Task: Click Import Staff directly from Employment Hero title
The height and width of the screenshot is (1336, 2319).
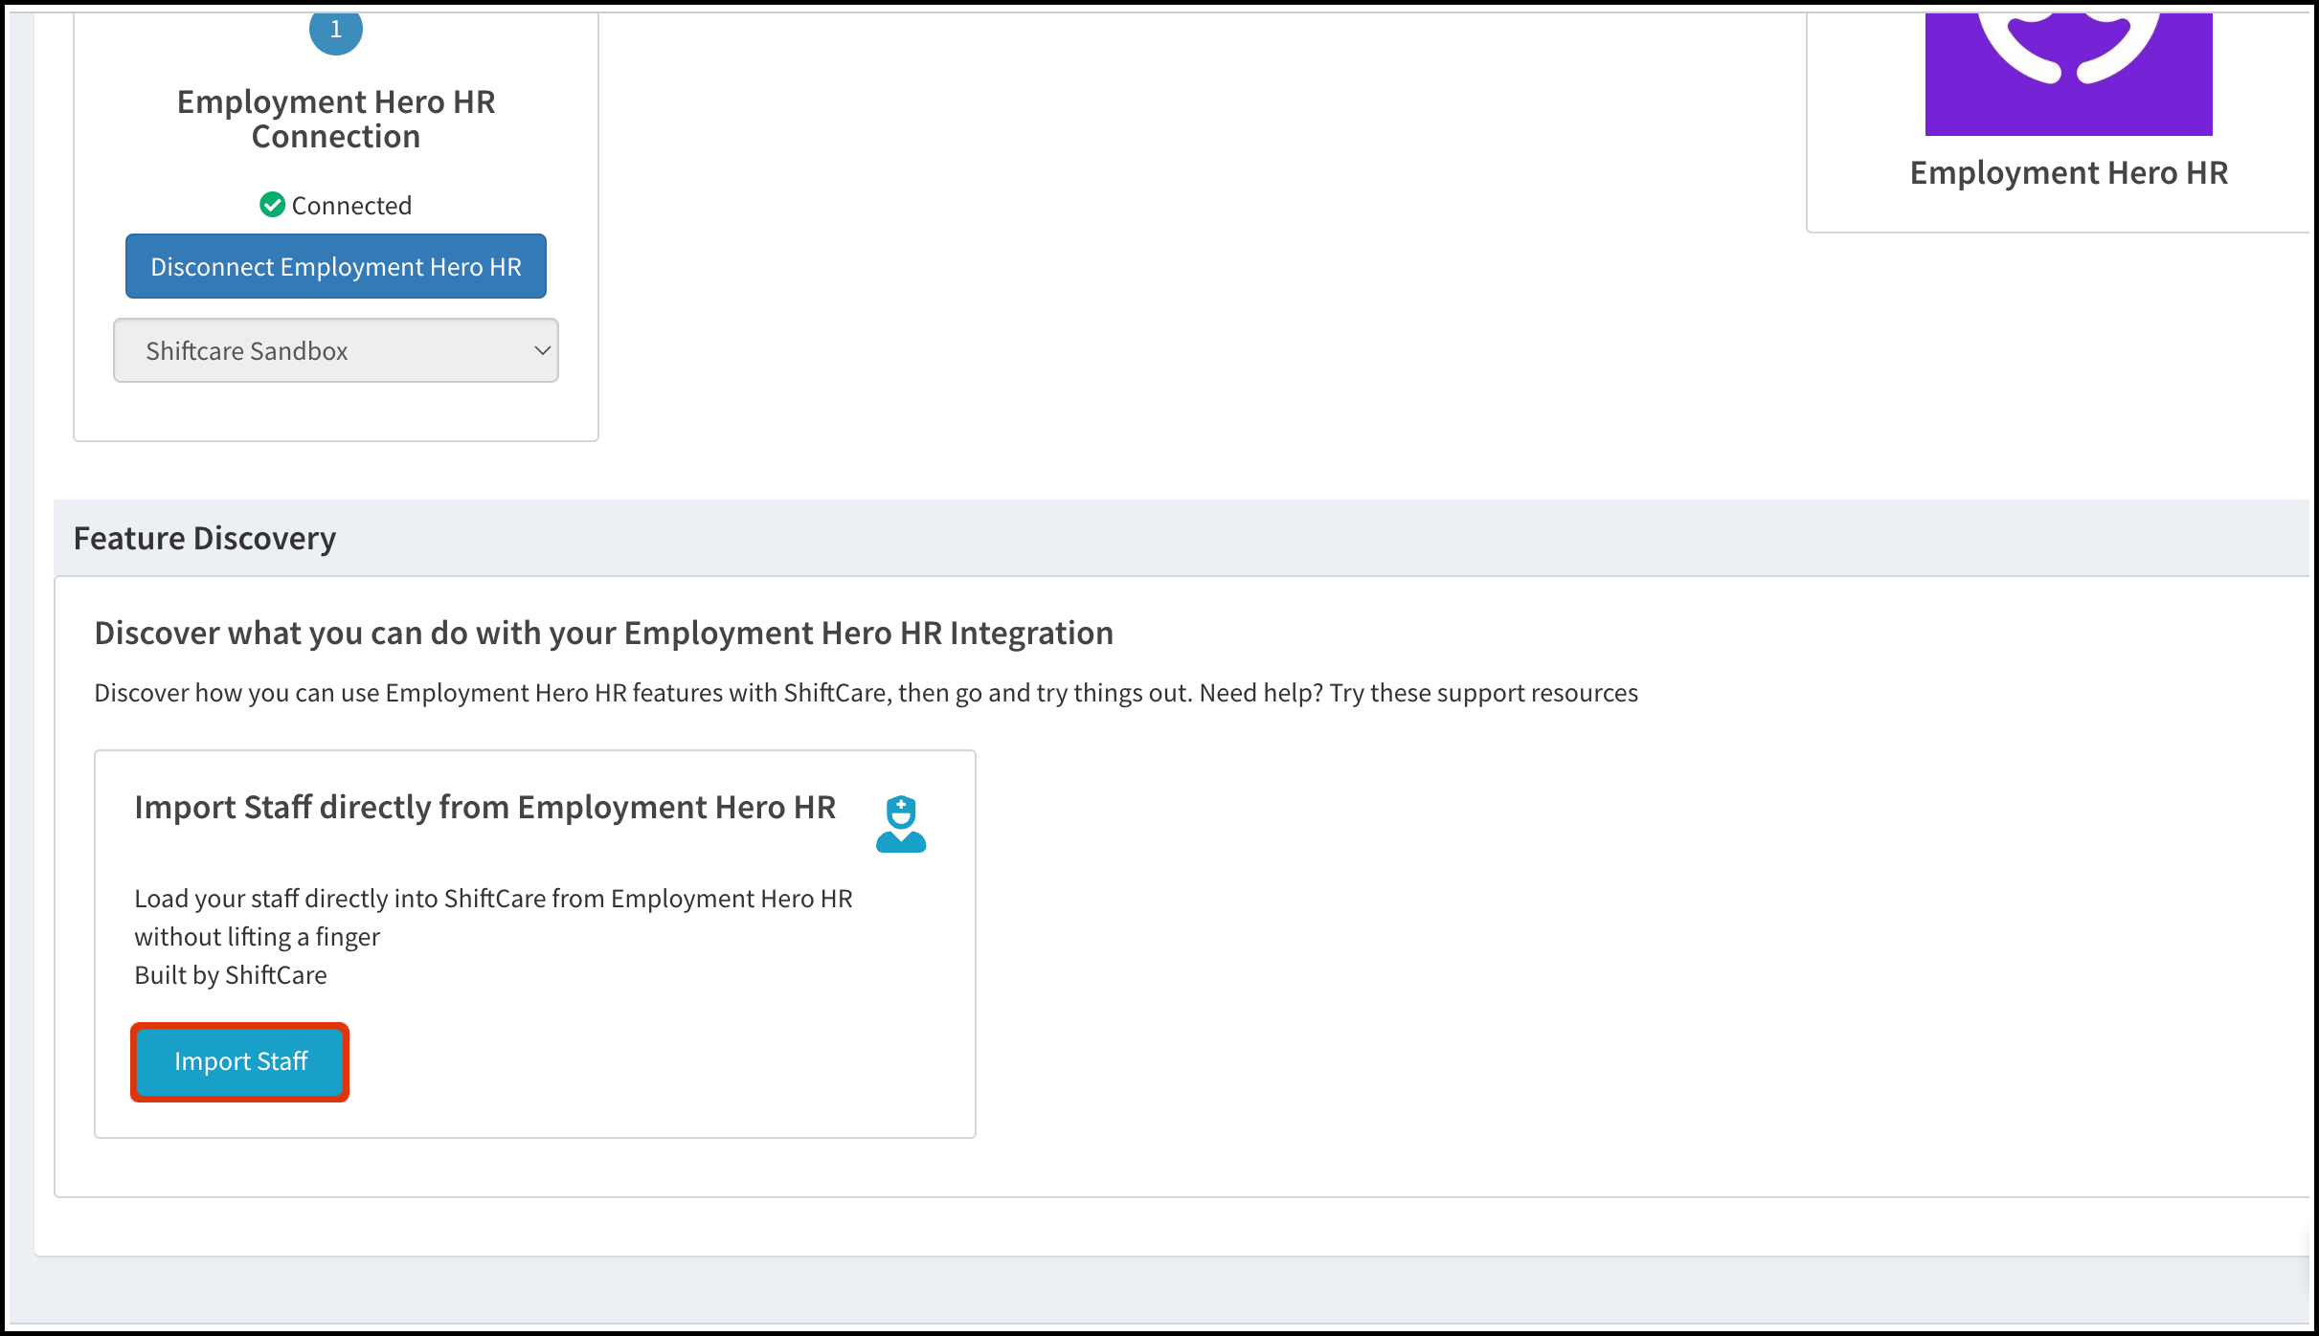Action: pos(484,807)
